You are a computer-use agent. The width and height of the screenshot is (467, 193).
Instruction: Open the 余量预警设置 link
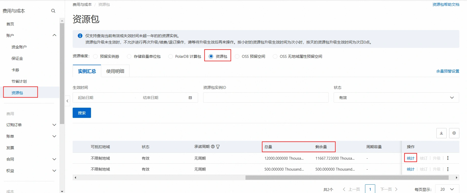pyautogui.click(x=448, y=71)
